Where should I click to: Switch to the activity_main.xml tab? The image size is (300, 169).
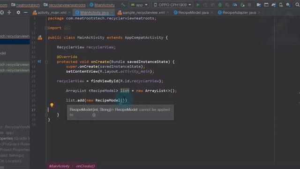[52, 13]
